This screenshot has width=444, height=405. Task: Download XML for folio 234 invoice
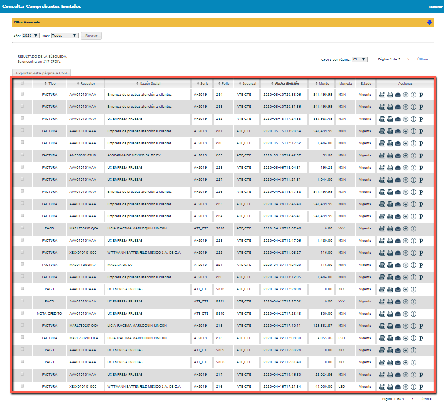click(382, 95)
